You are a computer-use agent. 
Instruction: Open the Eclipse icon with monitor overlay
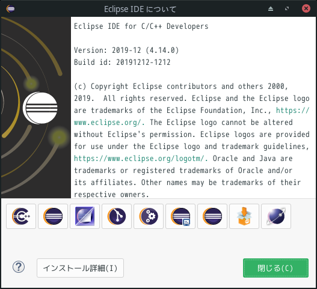pyautogui.click(x=180, y=216)
